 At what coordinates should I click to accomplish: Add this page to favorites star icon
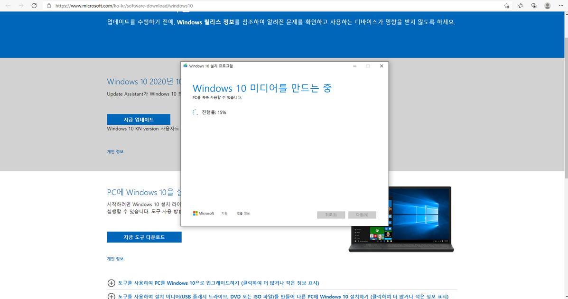tap(506, 6)
